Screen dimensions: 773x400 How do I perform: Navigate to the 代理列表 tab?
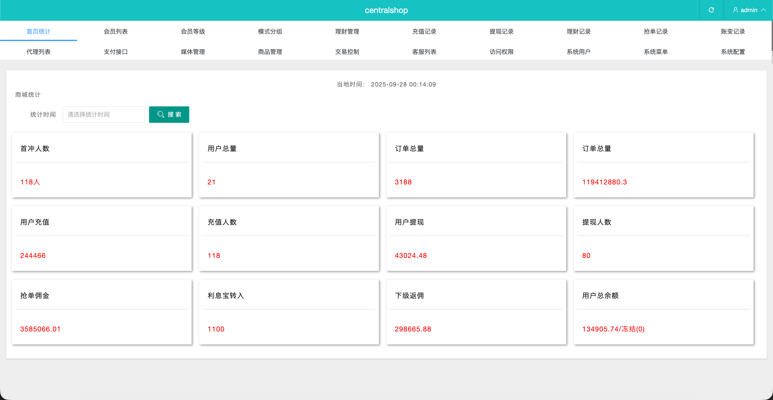pyautogui.click(x=38, y=52)
